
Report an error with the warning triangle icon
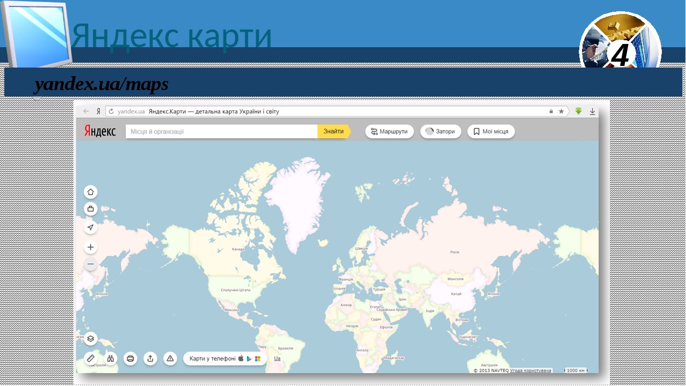point(170,359)
